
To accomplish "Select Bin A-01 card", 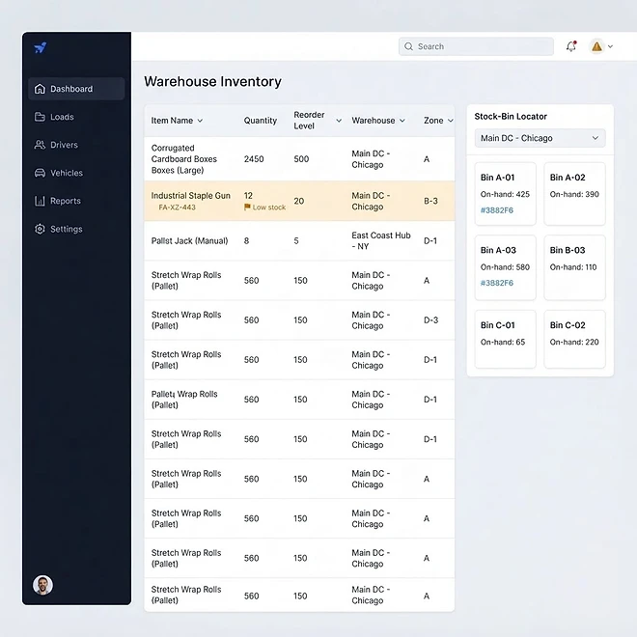I will [506, 194].
